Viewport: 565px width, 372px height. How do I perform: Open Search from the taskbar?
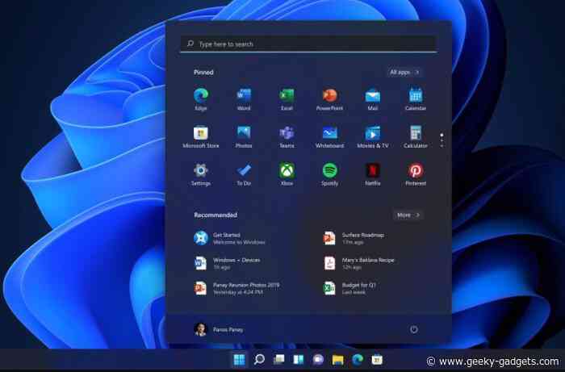259,359
